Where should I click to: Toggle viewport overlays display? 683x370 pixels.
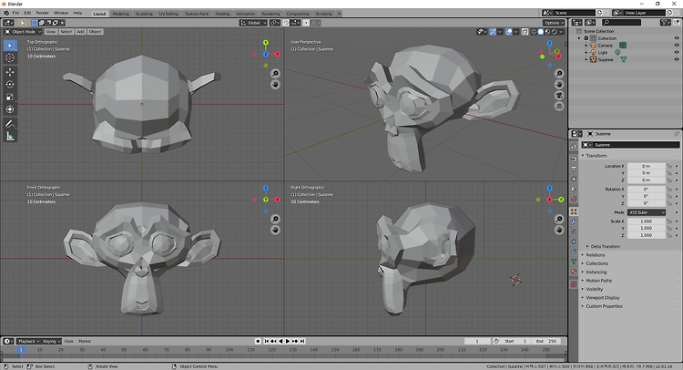509,32
